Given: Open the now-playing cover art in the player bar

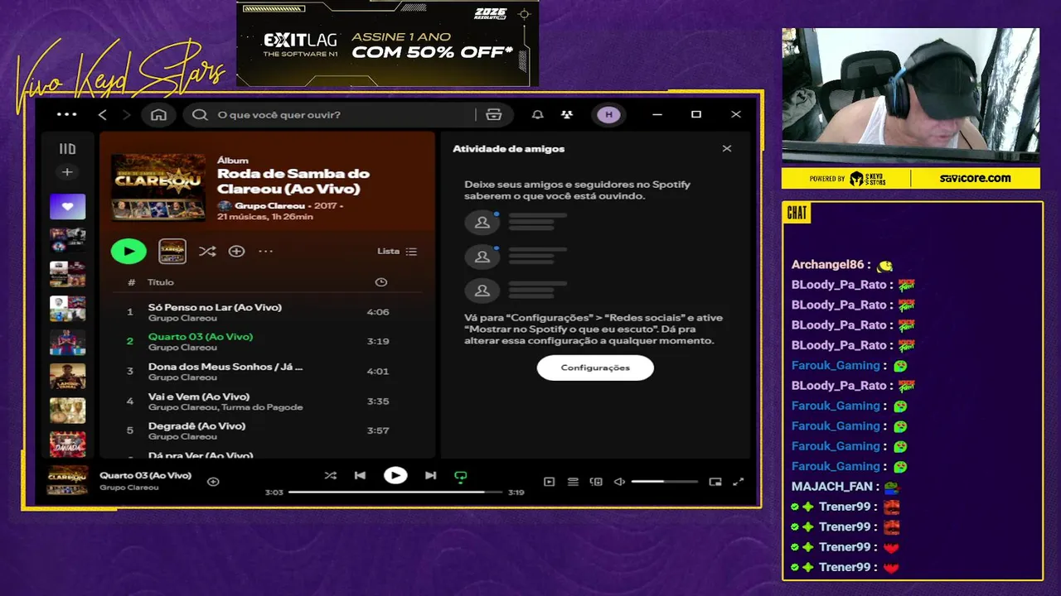Looking at the screenshot, I should click(x=67, y=480).
